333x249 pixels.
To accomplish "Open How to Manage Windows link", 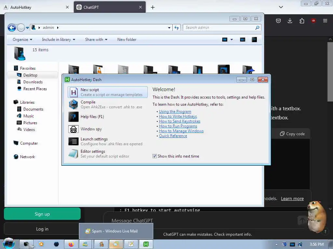I will click(181, 131).
